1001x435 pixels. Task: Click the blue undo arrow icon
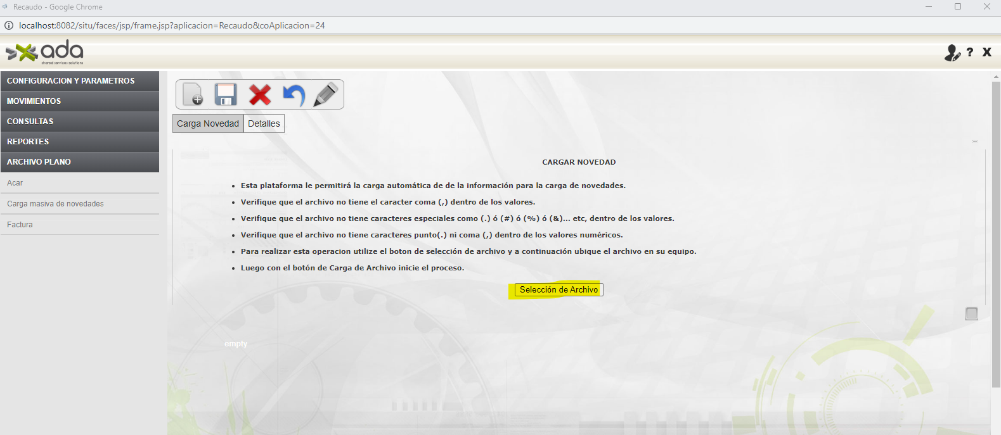pos(294,94)
